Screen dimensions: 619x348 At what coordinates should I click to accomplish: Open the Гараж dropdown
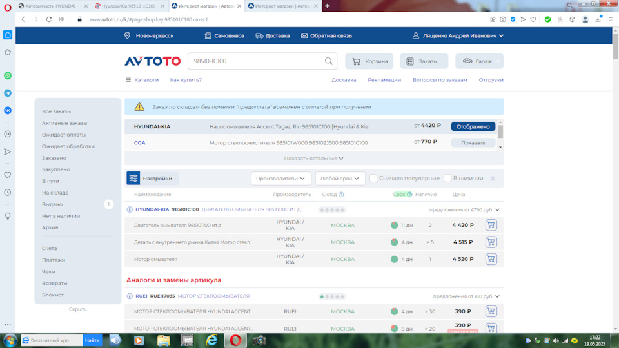479,61
